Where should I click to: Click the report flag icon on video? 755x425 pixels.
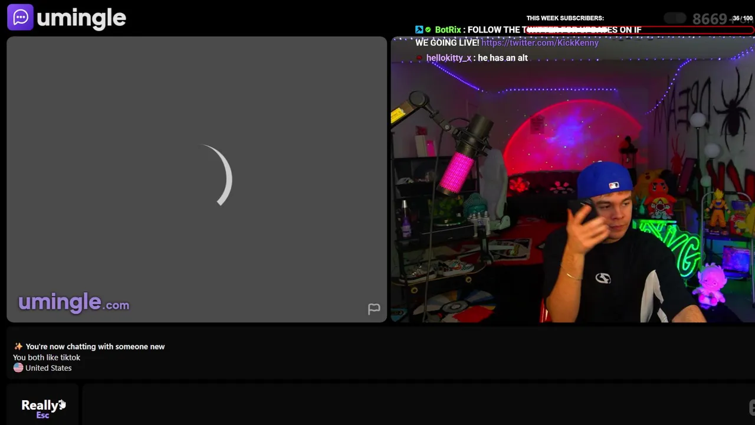[374, 309]
